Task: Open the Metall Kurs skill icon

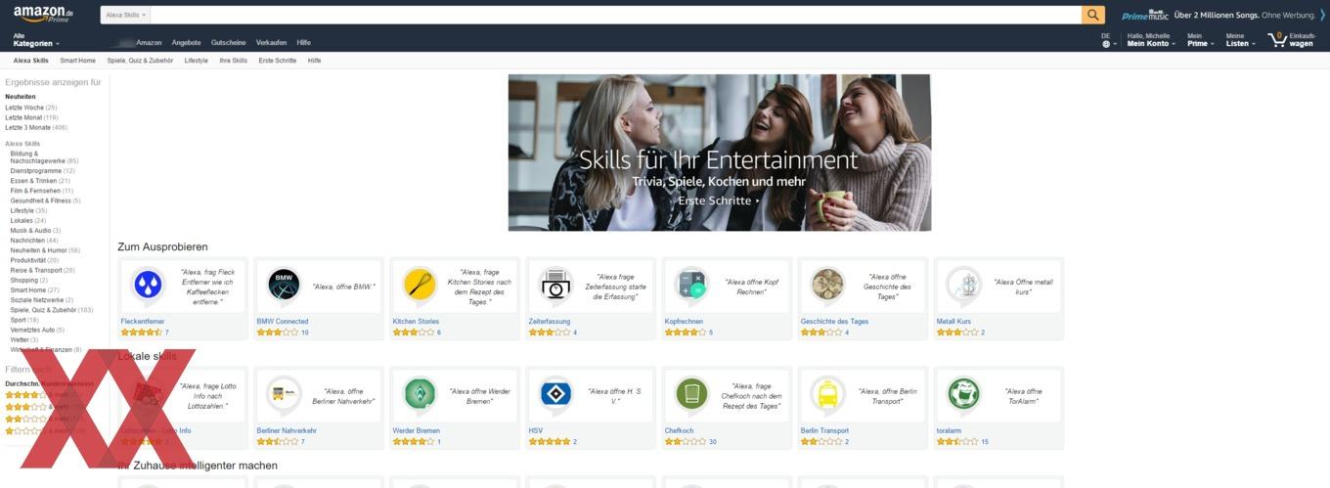Action: click(x=963, y=284)
